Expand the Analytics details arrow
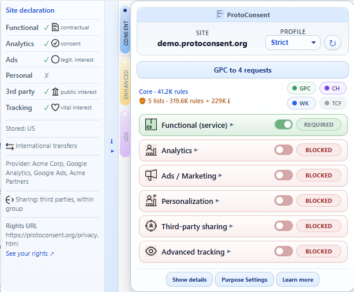 [x=196, y=150]
